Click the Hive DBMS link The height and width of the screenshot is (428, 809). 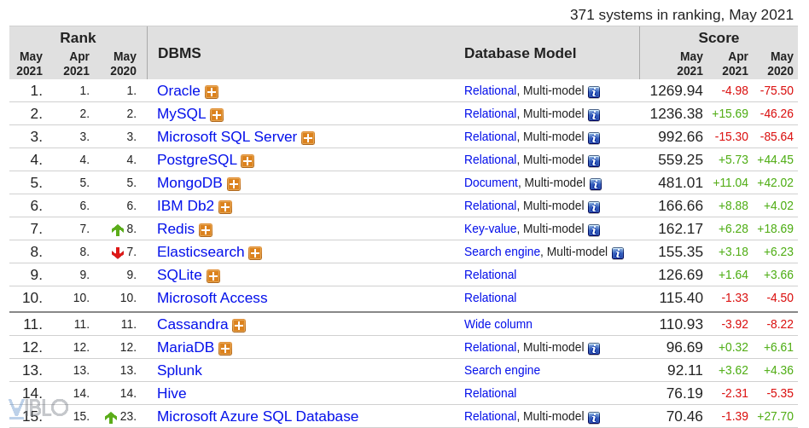click(172, 393)
